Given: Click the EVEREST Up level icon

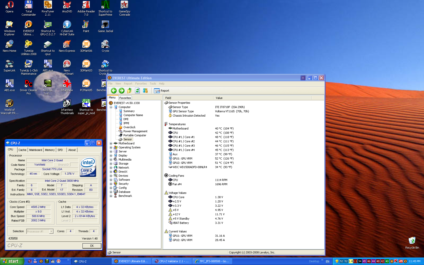Looking at the screenshot, I should 130,91.
